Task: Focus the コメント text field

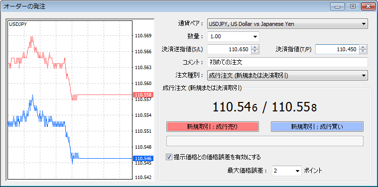Action: click(x=287, y=62)
